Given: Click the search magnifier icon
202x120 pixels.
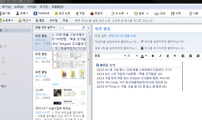Looking at the screenshot, I should (84, 28).
